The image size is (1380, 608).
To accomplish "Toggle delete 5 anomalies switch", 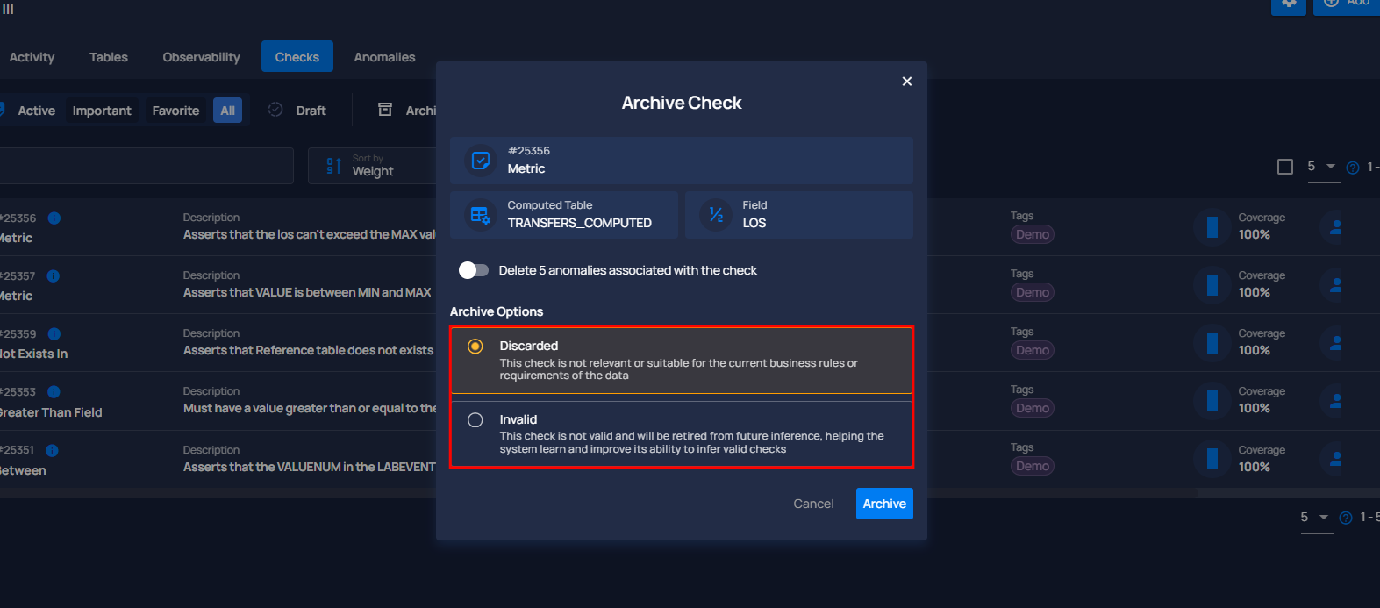I will pos(474,270).
